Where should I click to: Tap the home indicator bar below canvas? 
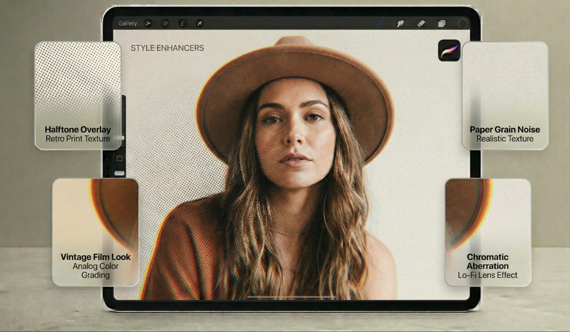[291, 297]
